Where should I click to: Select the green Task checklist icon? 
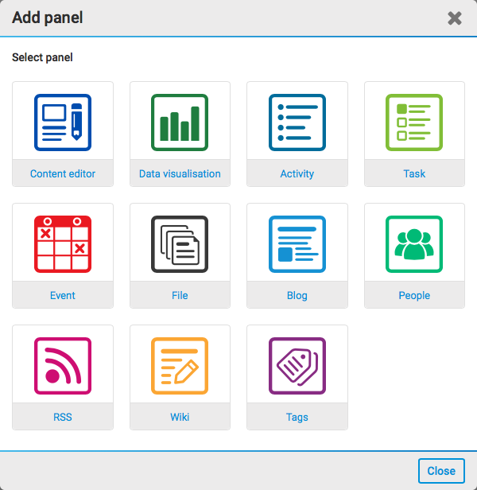click(x=414, y=122)
